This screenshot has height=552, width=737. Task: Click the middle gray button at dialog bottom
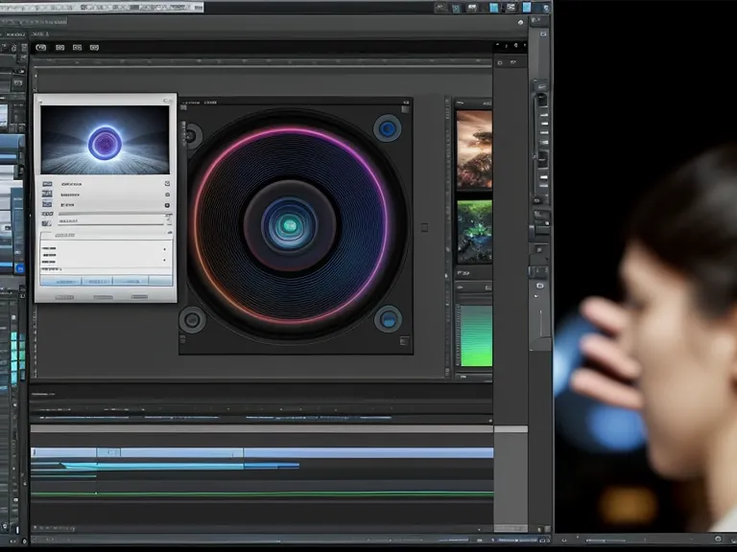tap(103, 297)
